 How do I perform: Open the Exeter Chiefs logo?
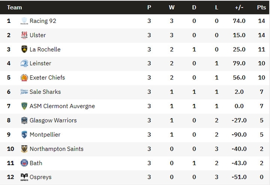(x=24, y=78)
